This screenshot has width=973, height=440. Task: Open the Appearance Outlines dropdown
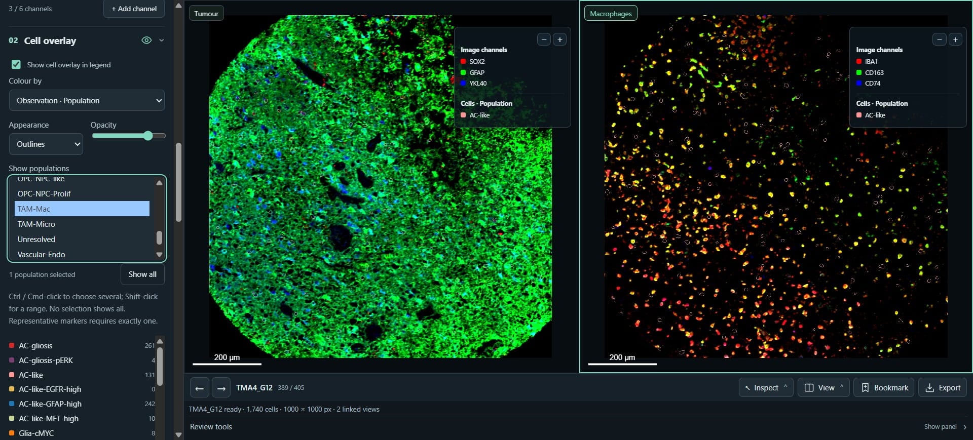coord(46,144)
